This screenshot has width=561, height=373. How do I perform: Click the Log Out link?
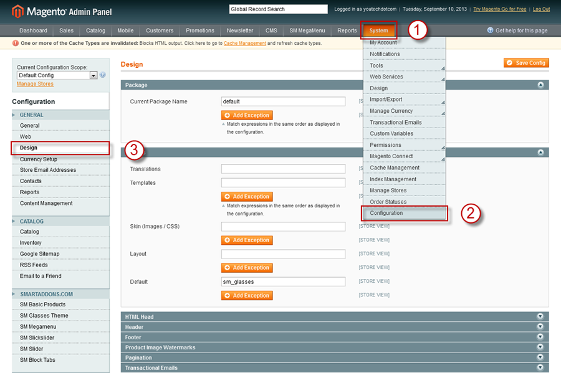(541, 9)
